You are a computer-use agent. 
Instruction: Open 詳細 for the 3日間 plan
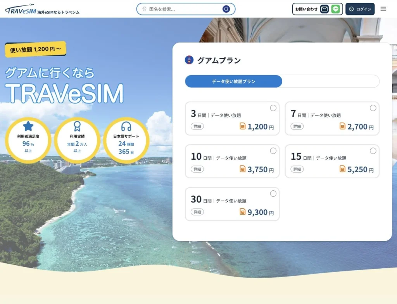tap(197, 126)
